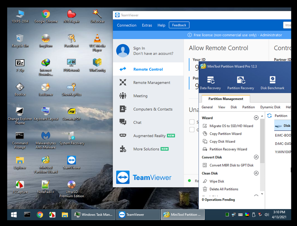Start Copy Partition Wizard
This screenshot has height=226, width=297.
tap(222, 134)
